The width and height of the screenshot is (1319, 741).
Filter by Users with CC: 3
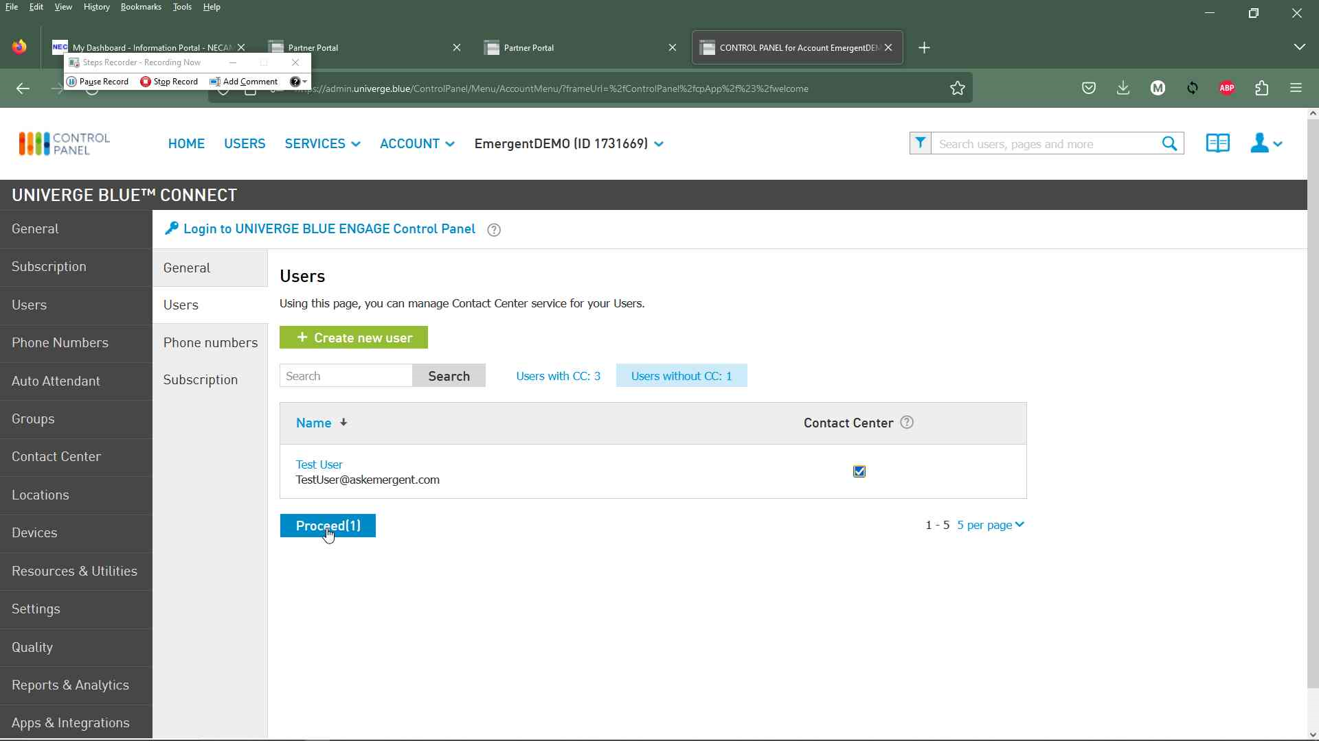pyautogui.click(x=558, y=376)
